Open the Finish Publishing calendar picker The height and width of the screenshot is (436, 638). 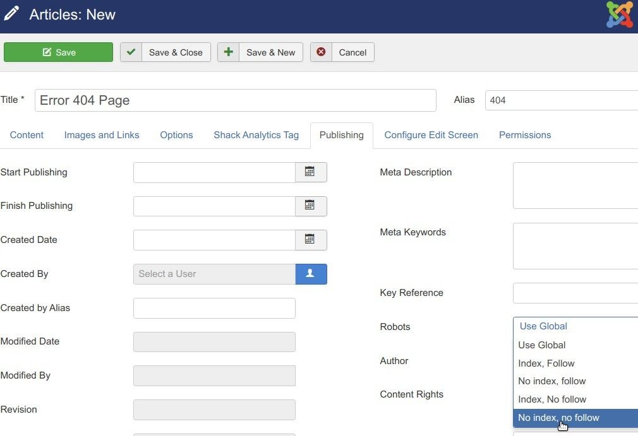pyautogui.click(x=311, y=206)
